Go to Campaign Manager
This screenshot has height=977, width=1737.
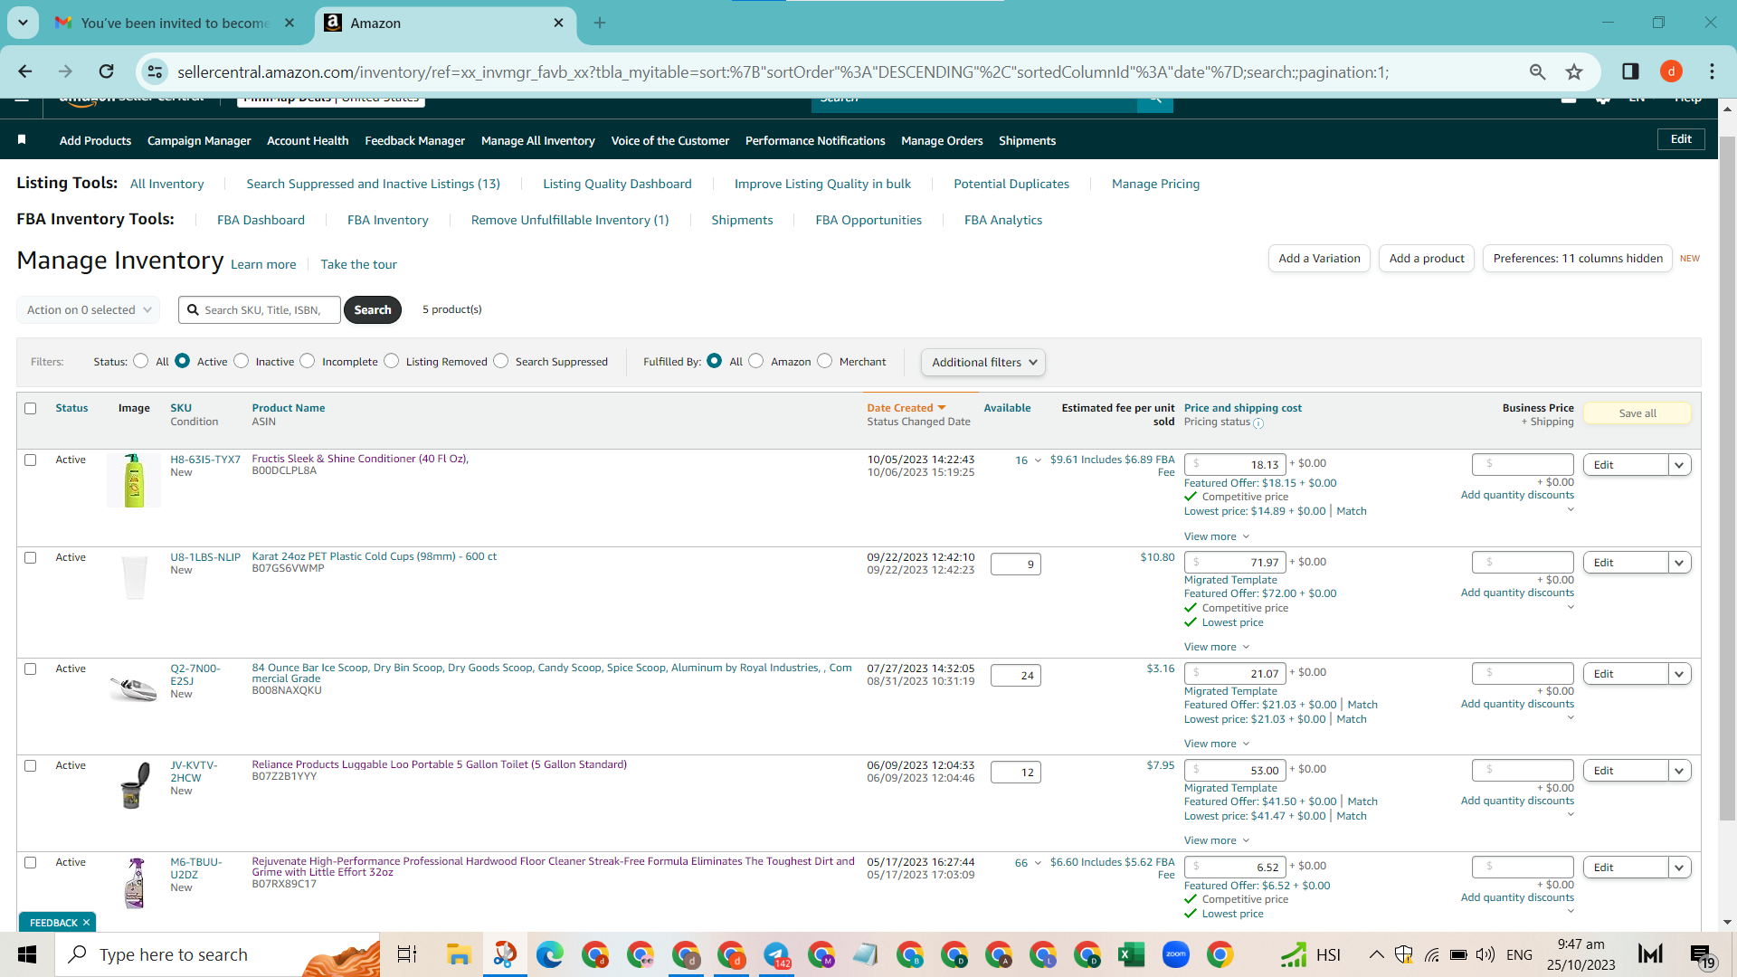point(199,140)
